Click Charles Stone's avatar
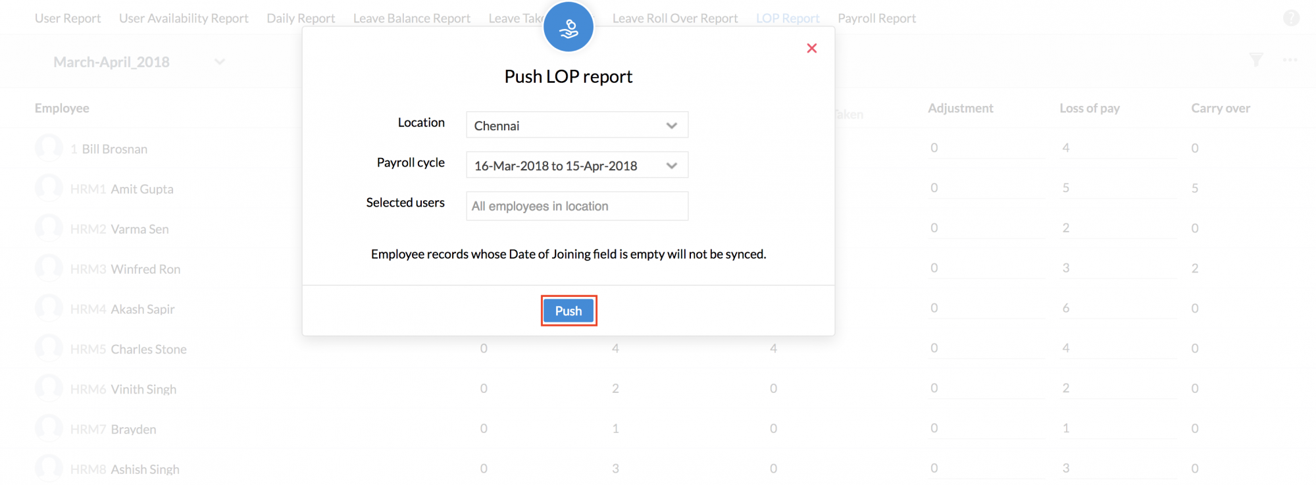 [49, 349]
